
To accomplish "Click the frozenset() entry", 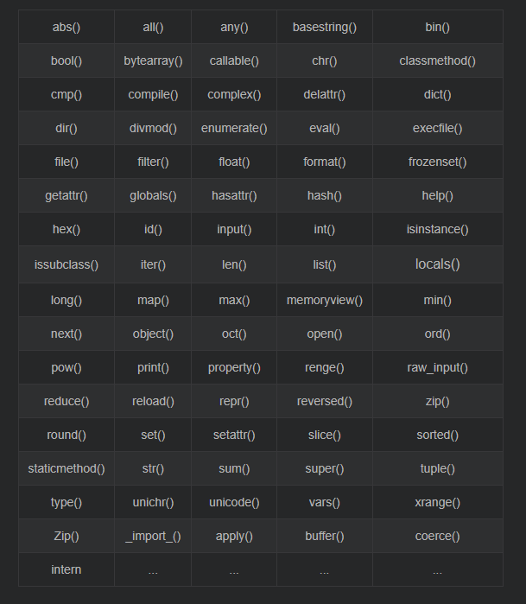I will [437, 162].
